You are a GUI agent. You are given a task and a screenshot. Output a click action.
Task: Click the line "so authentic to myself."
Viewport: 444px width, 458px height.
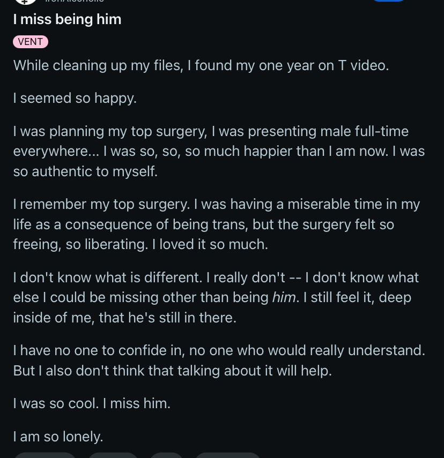click(85, 171)
